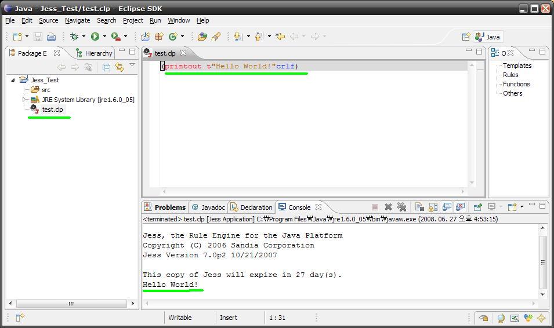Open the Next Annotation dropdown arrow

[x=248, y=37]
